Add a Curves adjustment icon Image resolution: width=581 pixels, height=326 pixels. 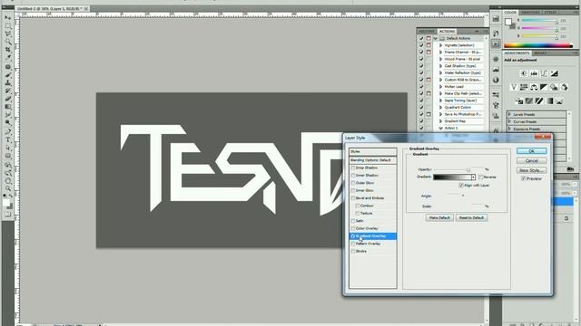(544, 73)
